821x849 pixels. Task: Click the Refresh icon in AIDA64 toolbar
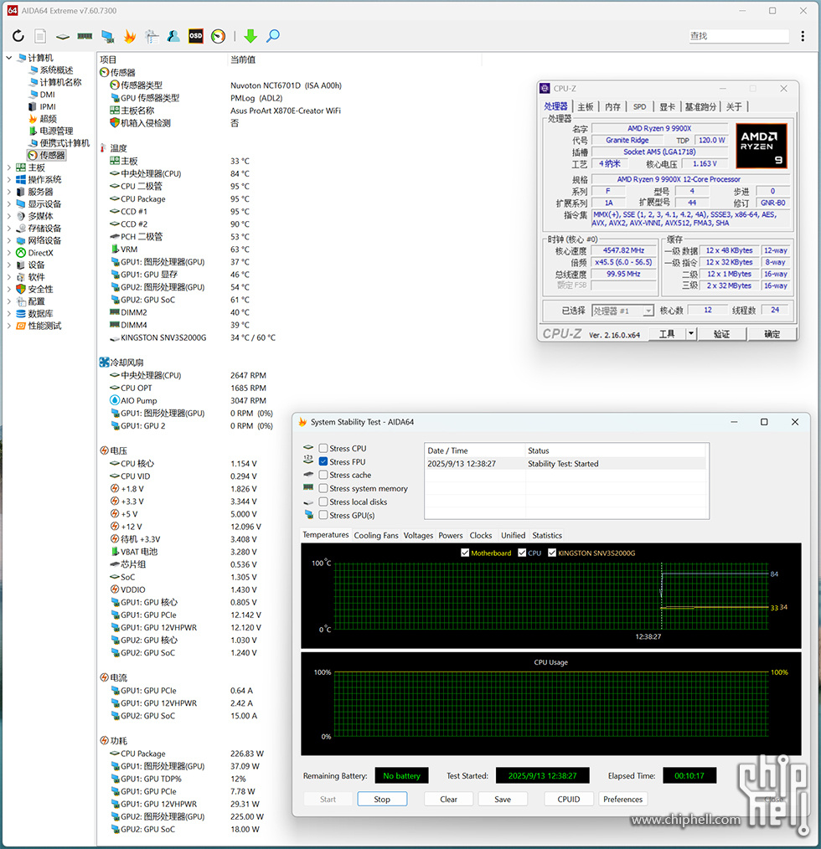[18, 36]
